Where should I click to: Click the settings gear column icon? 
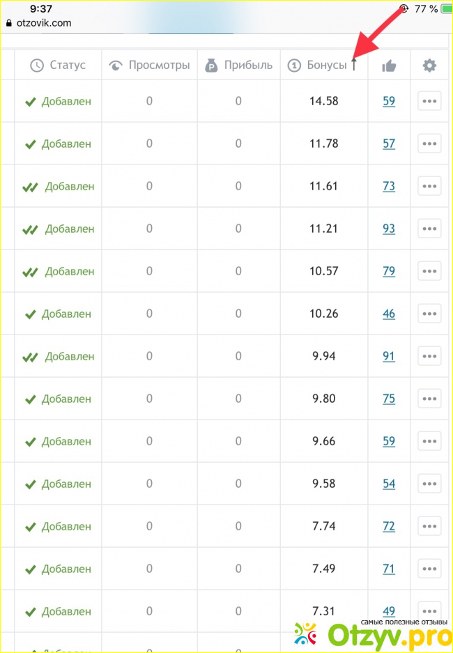[x=429, y=66]
